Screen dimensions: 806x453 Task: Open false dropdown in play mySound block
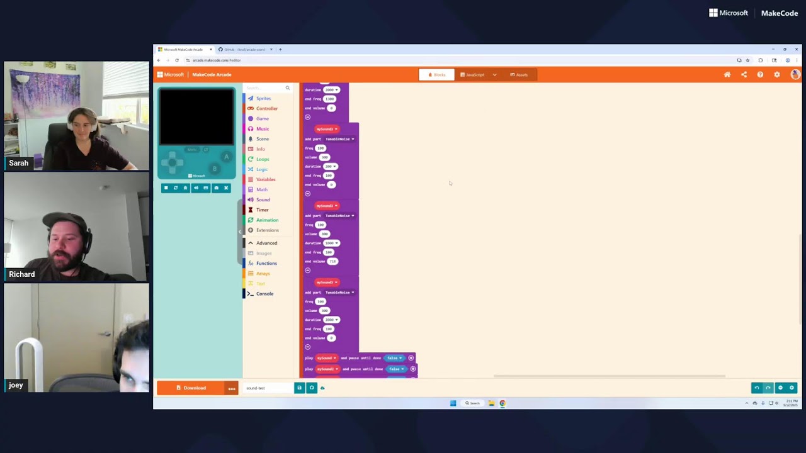[x=394, y=358]
